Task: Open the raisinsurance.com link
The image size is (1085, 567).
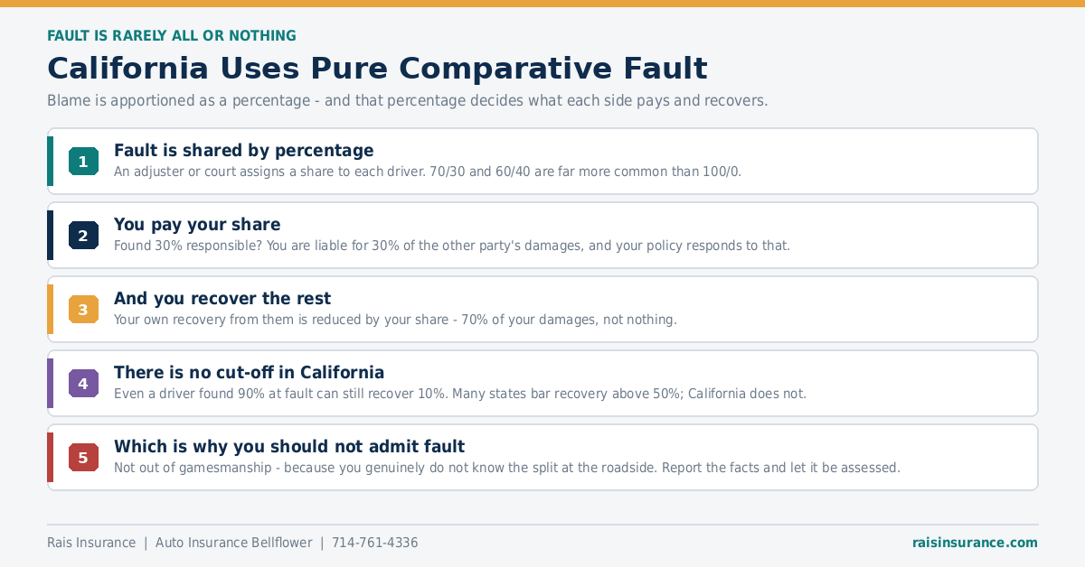Action: pyautogui.click(x=975, y=543)
